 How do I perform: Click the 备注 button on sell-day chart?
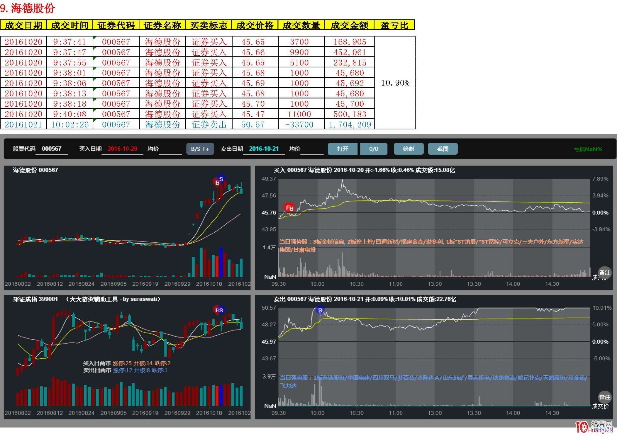pos(604,397)
